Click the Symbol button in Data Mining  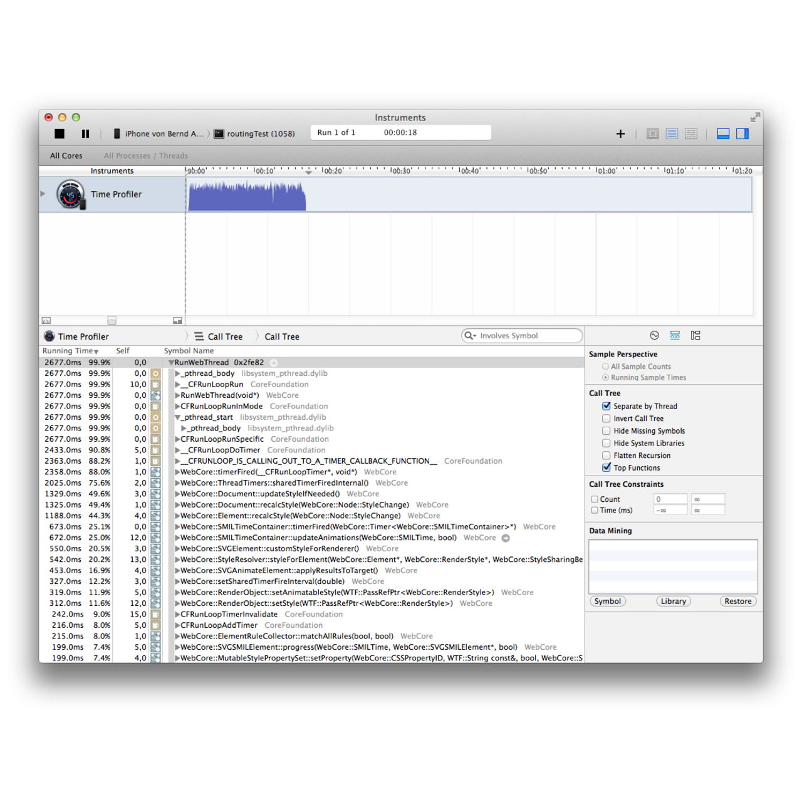[x=607, y=601]
